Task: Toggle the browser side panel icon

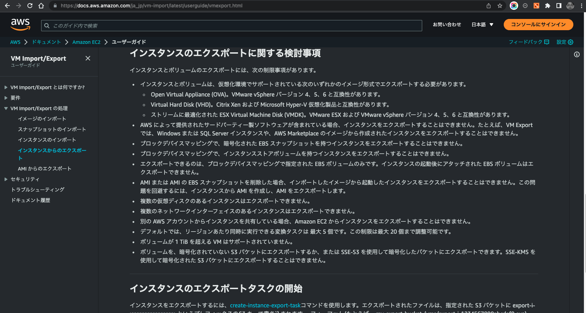Action: pyautogui.click(x=559, y=6)
